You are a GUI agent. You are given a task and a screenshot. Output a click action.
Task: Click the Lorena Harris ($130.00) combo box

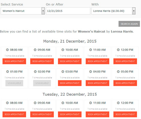coord(113,11)
